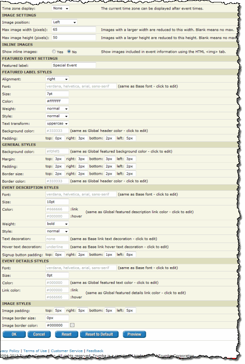
Task: Edit Featured label Background color #333333 field
Action: (x=57, y=131)
